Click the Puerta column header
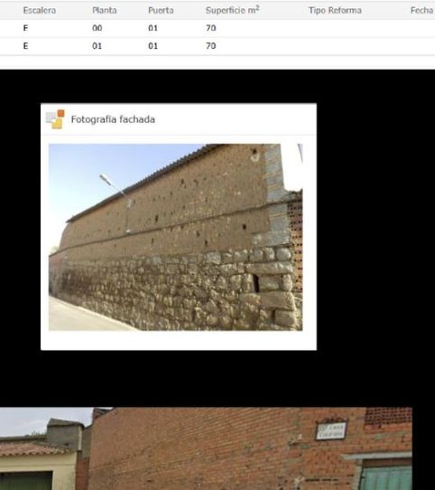 point(161,10)
